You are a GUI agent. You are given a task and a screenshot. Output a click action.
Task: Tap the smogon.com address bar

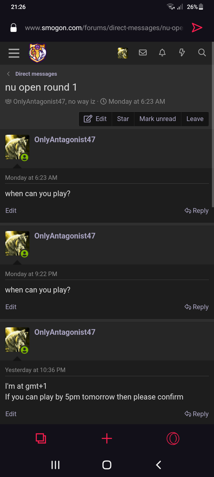click(104, 28)
